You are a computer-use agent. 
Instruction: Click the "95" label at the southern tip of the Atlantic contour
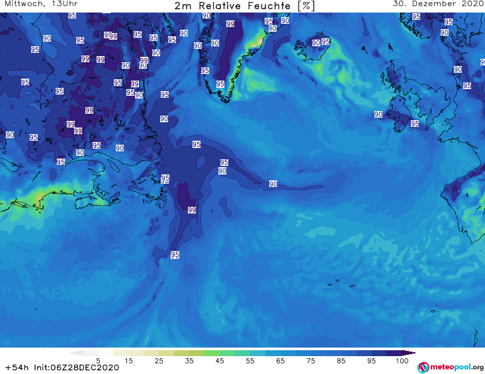click(x=175, y=255)
